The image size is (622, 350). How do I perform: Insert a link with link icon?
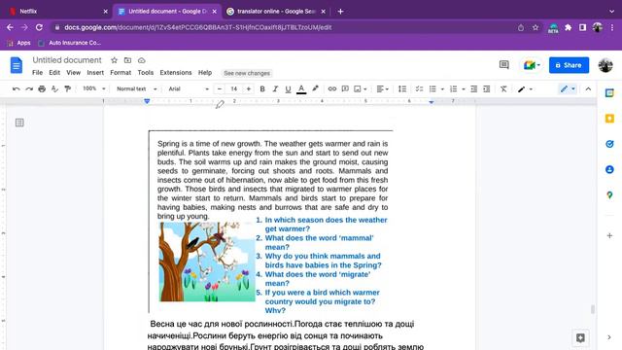tap(332, 88)
